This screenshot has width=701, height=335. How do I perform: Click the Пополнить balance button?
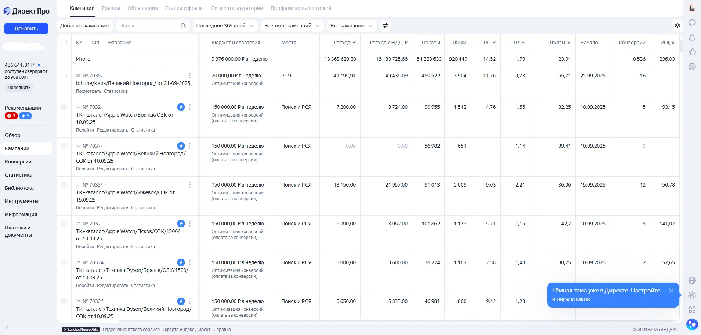19,88
